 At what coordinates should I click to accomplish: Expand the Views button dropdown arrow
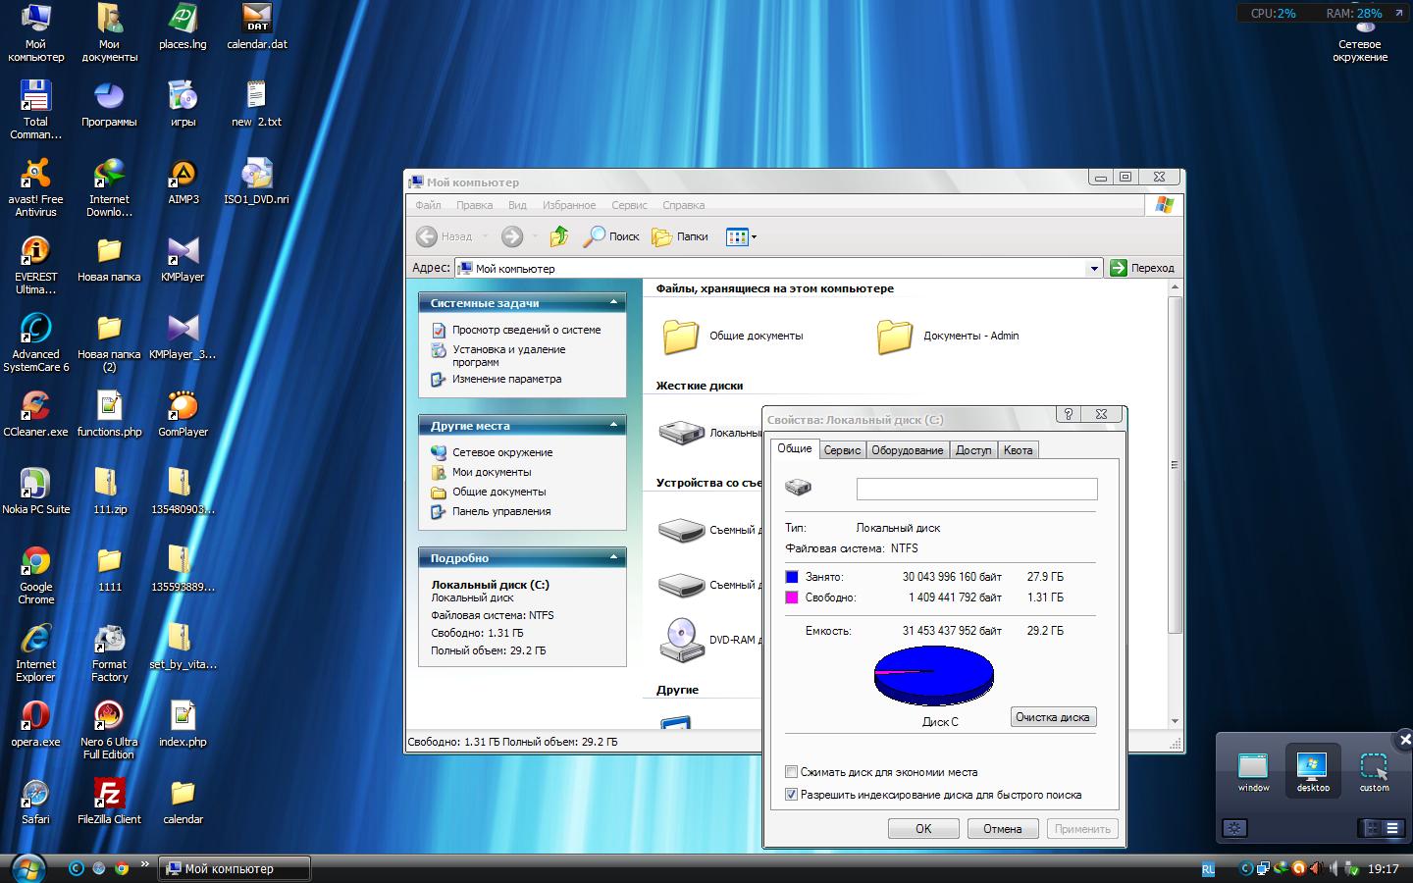[754, 236]
